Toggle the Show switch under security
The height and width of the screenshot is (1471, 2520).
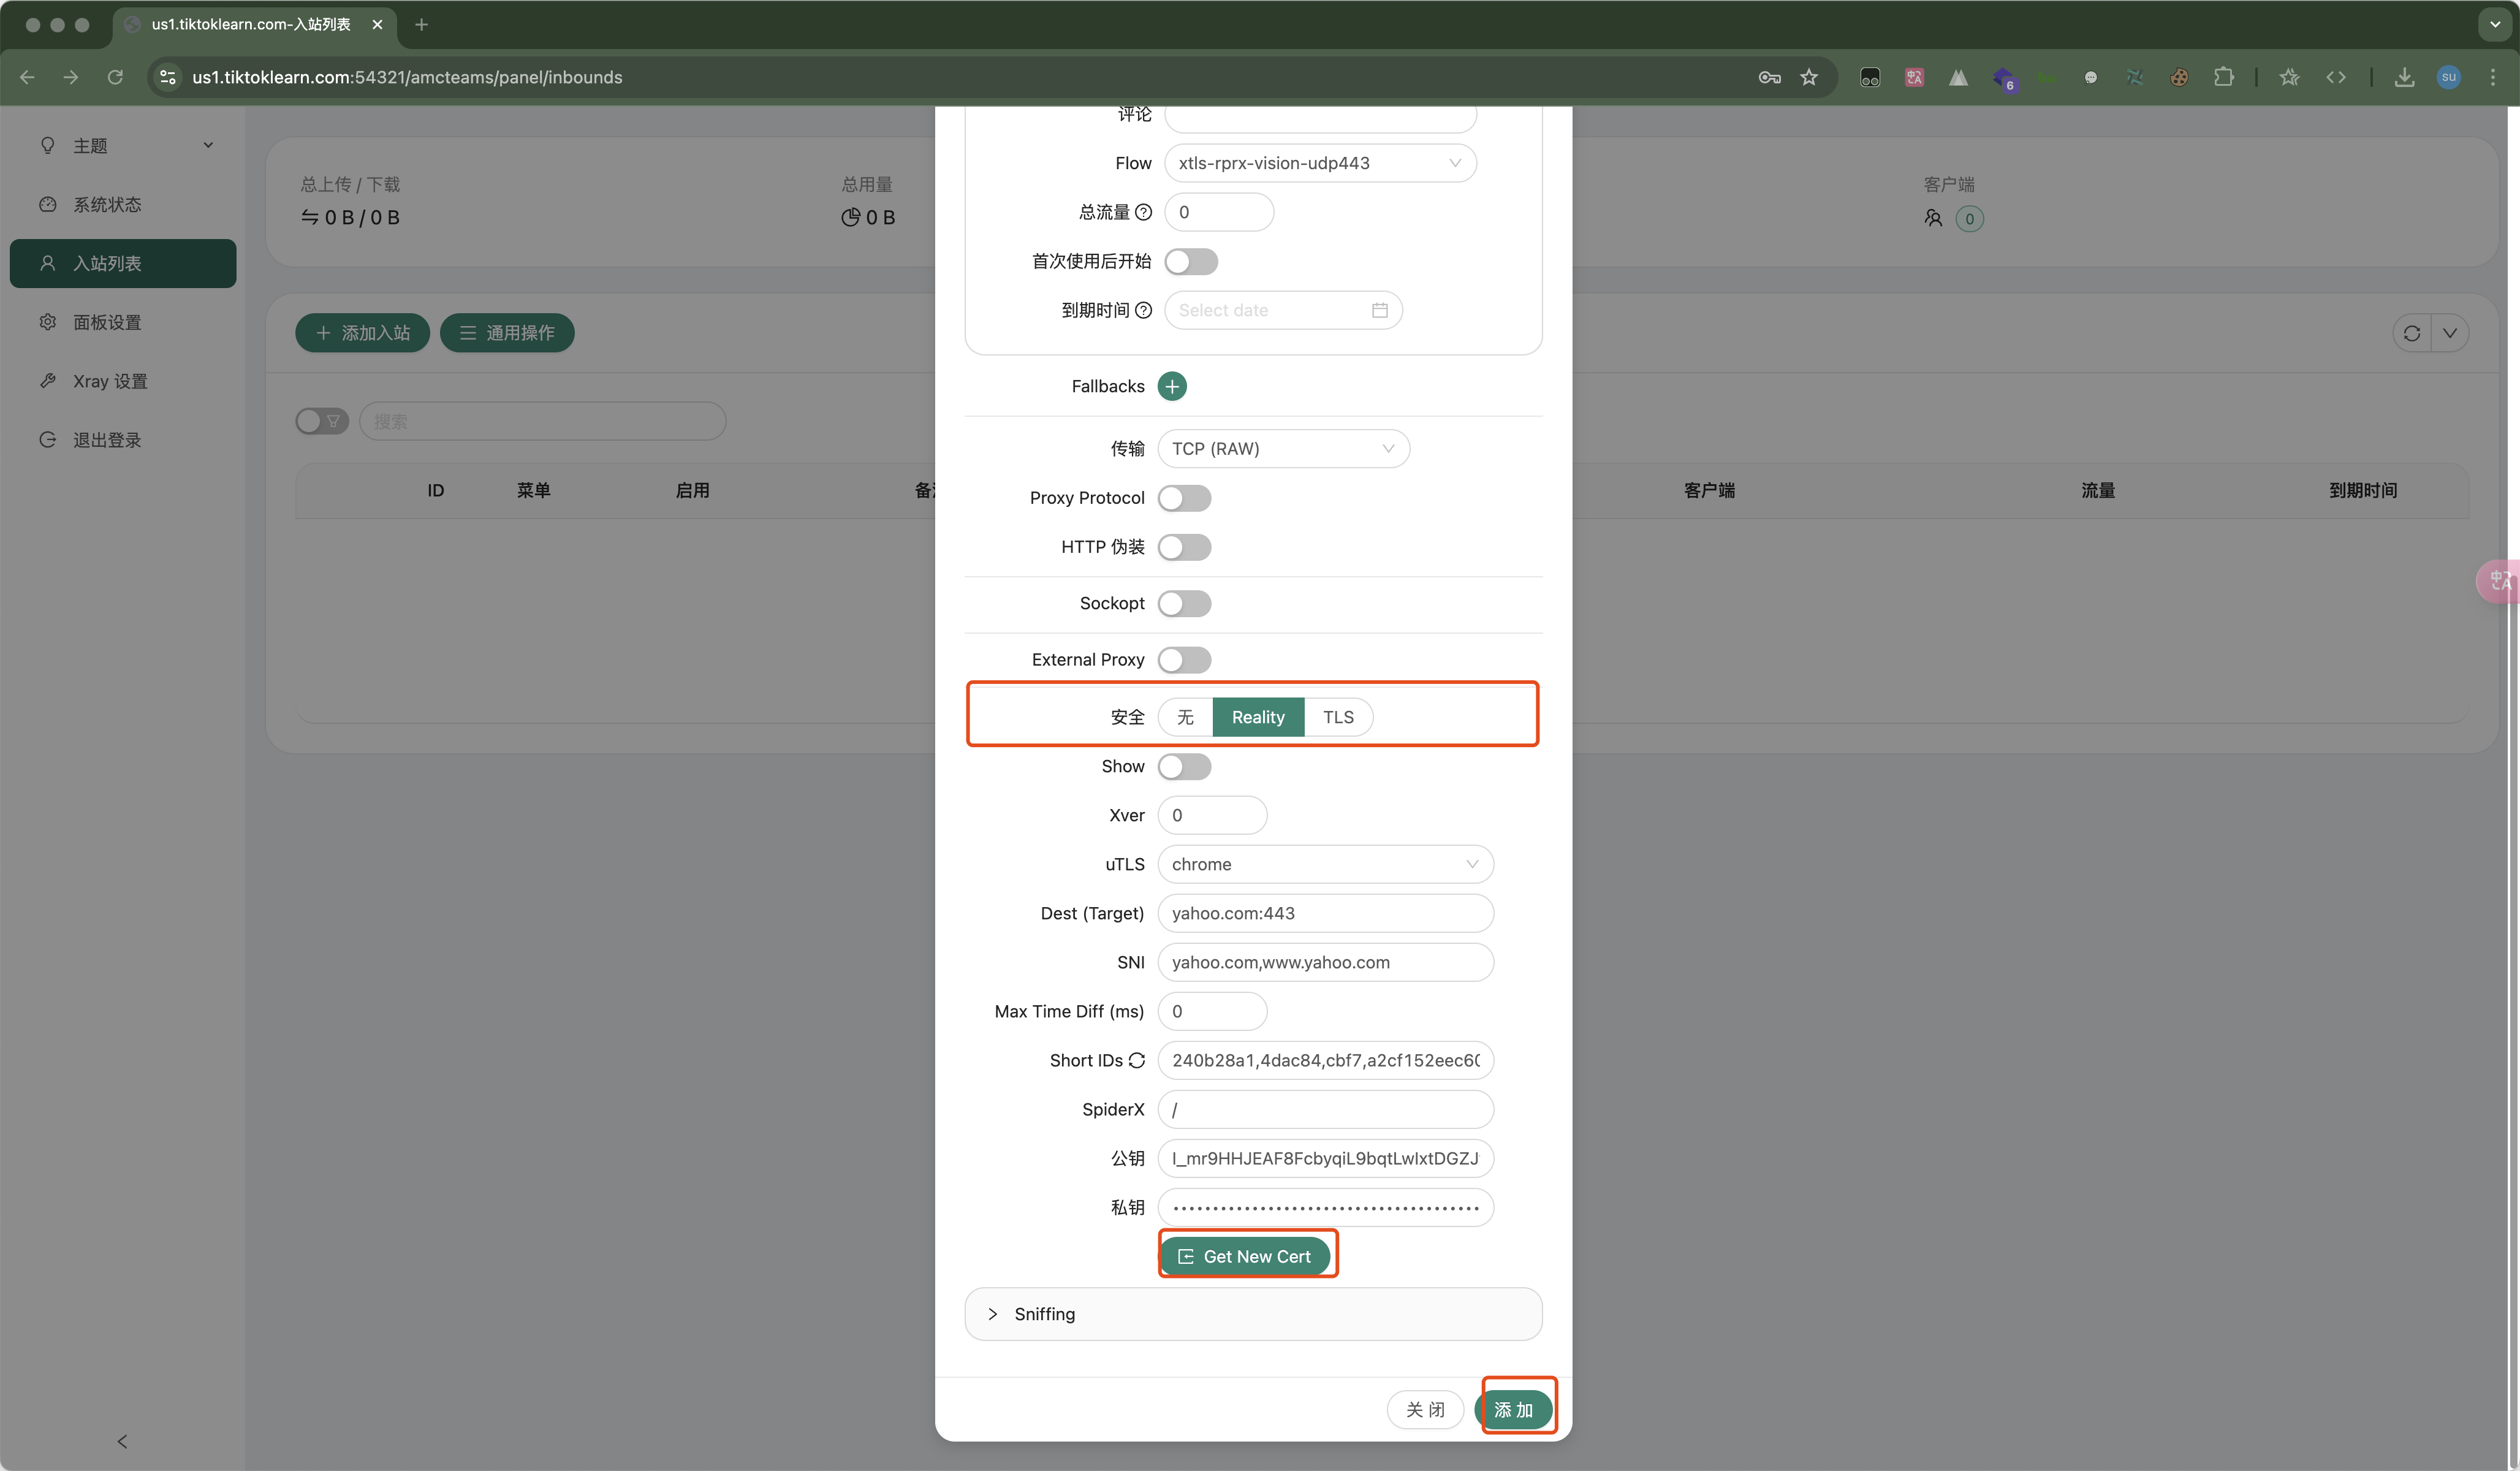tap(1184, 766)
